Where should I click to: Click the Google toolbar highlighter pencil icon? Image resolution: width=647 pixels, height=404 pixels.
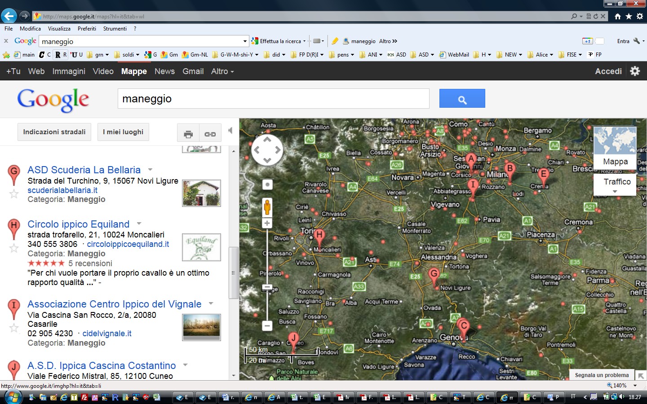pyautogui.click(x=335, y=41)
